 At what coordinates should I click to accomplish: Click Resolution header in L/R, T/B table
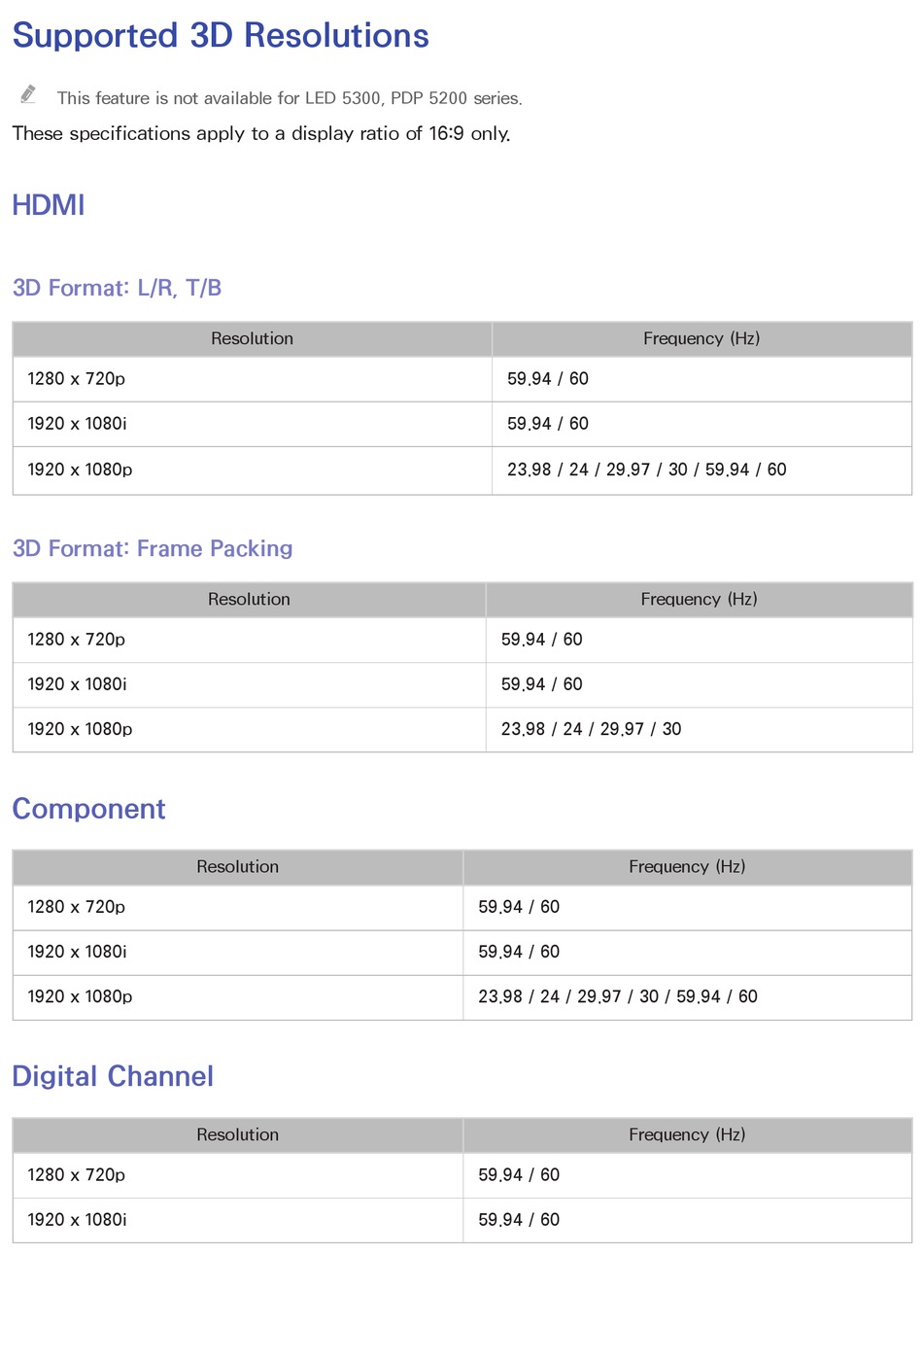tap(253, 338)
